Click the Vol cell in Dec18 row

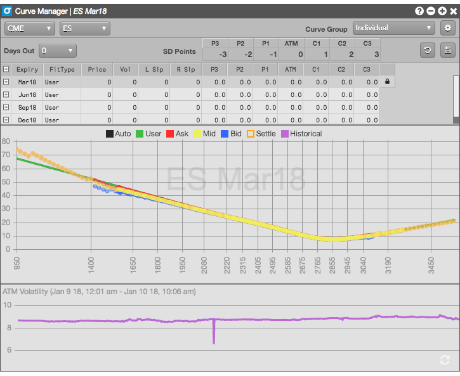click(125, 120)
